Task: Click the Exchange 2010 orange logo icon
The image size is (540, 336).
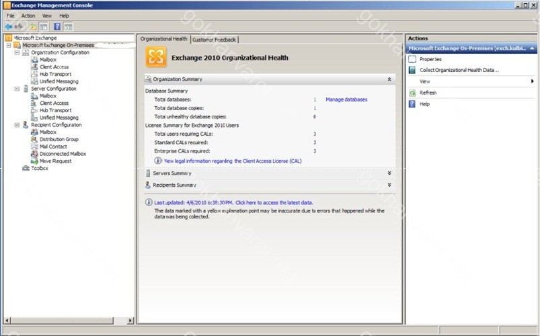Action: (156, 57)
